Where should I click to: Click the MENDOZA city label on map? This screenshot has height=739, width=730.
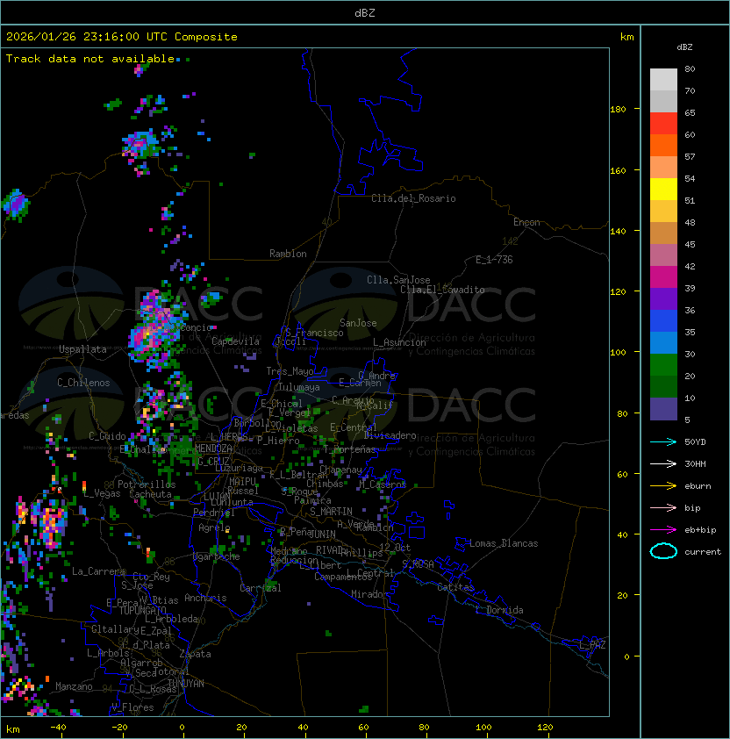[x=213, y=448]
